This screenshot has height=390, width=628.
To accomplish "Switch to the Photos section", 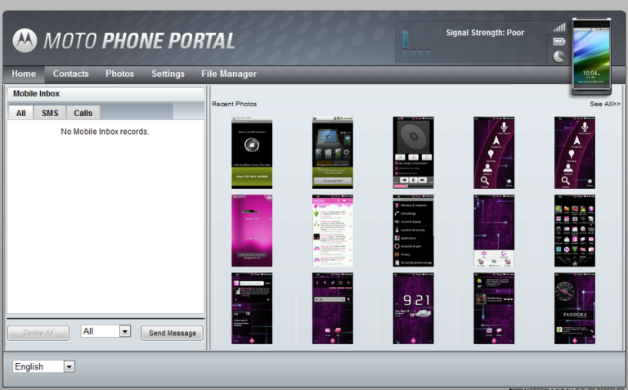I will pos(119,74).
